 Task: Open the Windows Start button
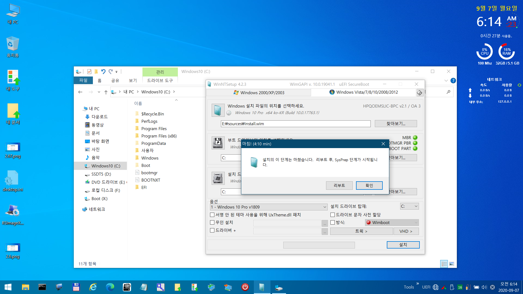pos(8,287)
